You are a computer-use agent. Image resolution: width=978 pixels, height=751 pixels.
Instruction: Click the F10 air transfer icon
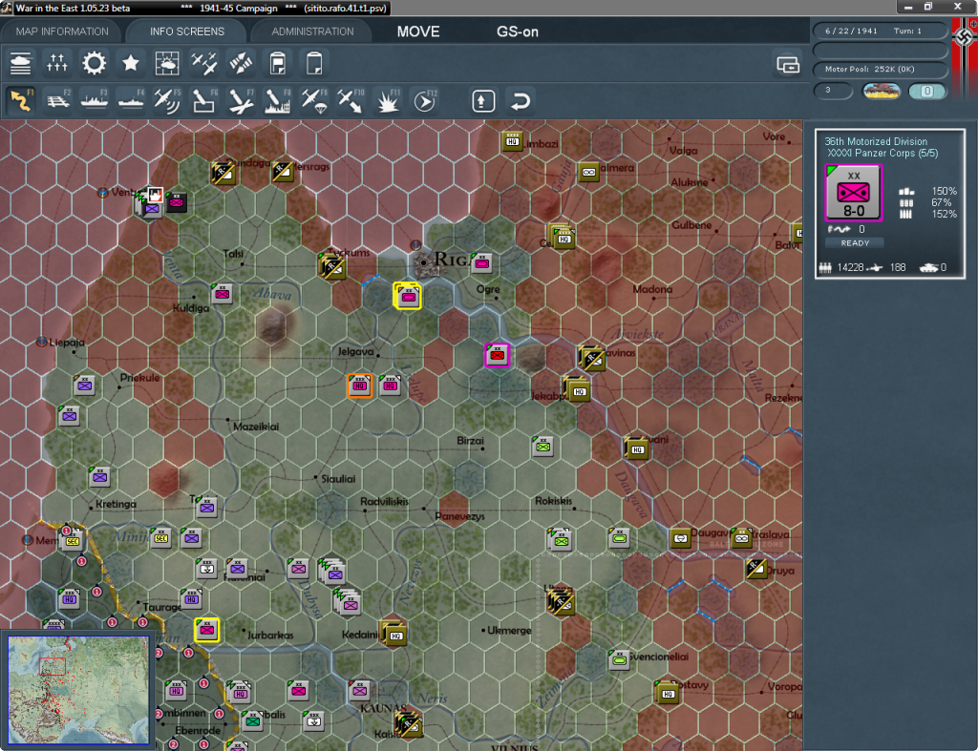351,100
